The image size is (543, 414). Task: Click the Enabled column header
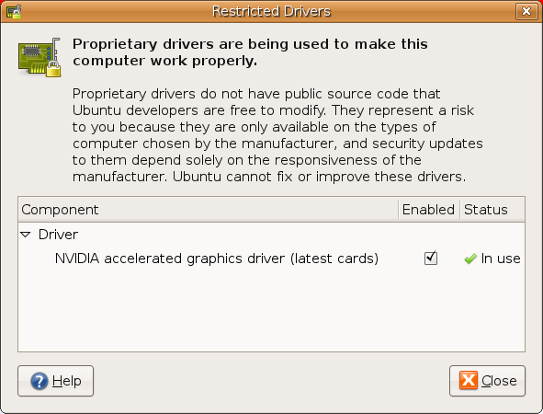(429, 210)
